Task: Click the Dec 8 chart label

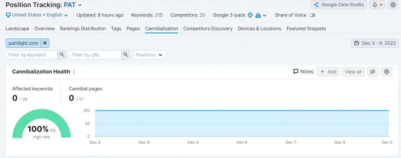Action: click(x=340, y=142)
